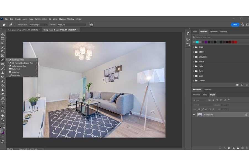Choose the Clone Stamp tool
Screen dimensions: 249x166
coord(2,73)
